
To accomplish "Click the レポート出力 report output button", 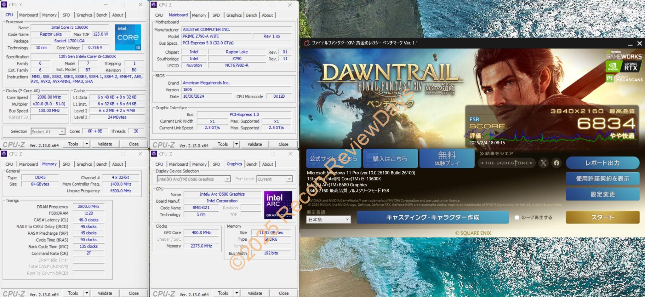I will click(602, 163).
